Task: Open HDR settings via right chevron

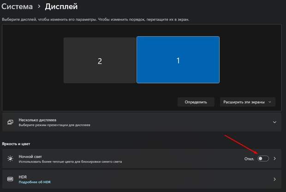Action: (x=274, y=179)
